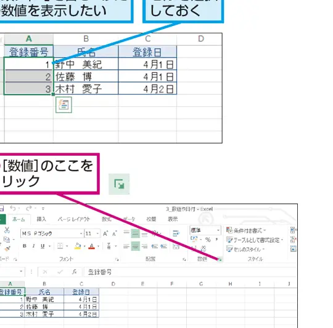Click cell 4月2日 in top sheet
This screenshot has height=328, width=333.
coord(147,88)
